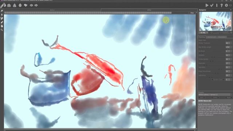Select the top tool in left toolbar
233x131 pixels.
point(2,11)
